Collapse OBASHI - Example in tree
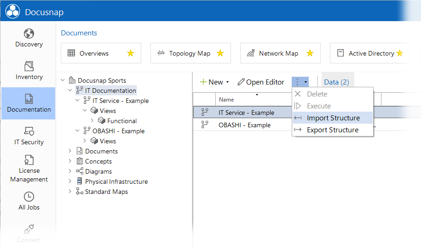Image resolution: width=421 pixels, height=249 pixels. pyautogui.click(x=77, y=130)
